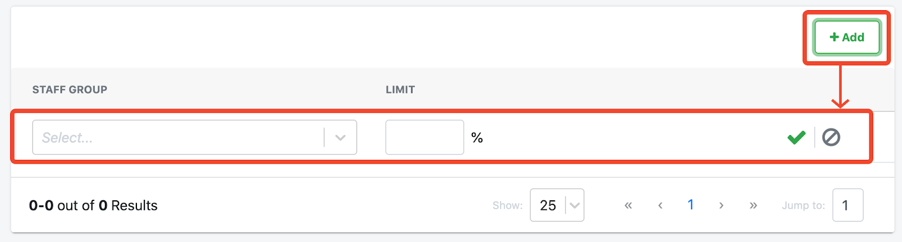
Task: Open the Staff Group Select... field
Action: [x=194, y=137]
